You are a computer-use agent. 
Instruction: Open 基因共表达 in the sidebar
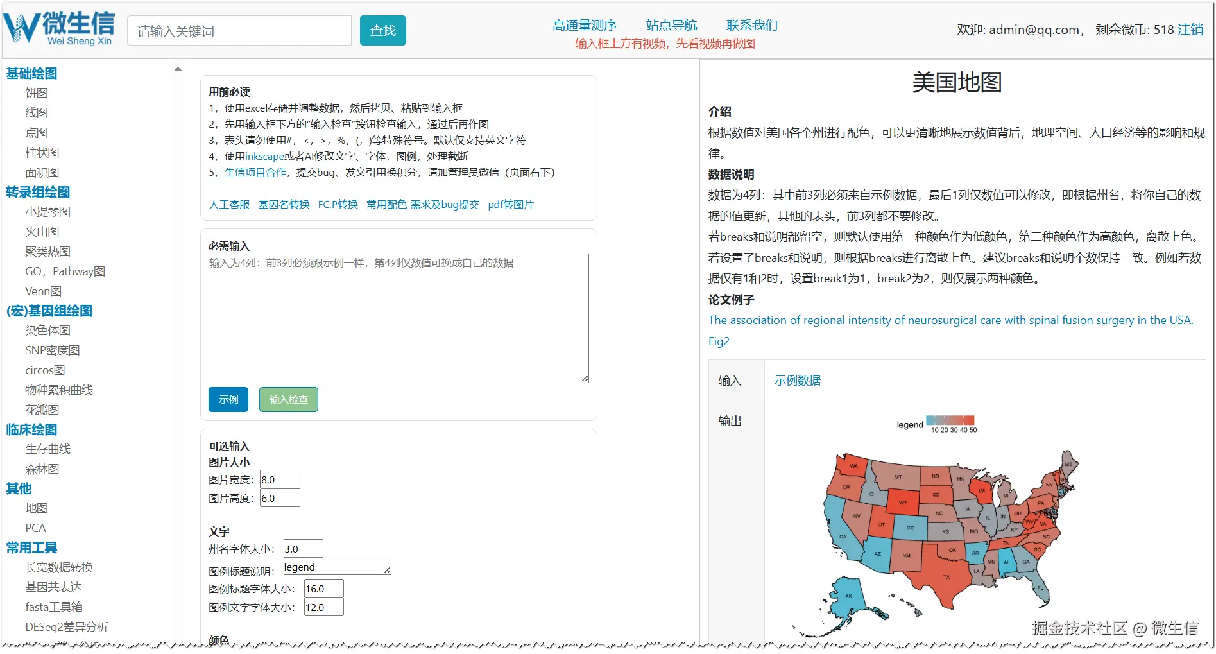(x=53, y=587)
